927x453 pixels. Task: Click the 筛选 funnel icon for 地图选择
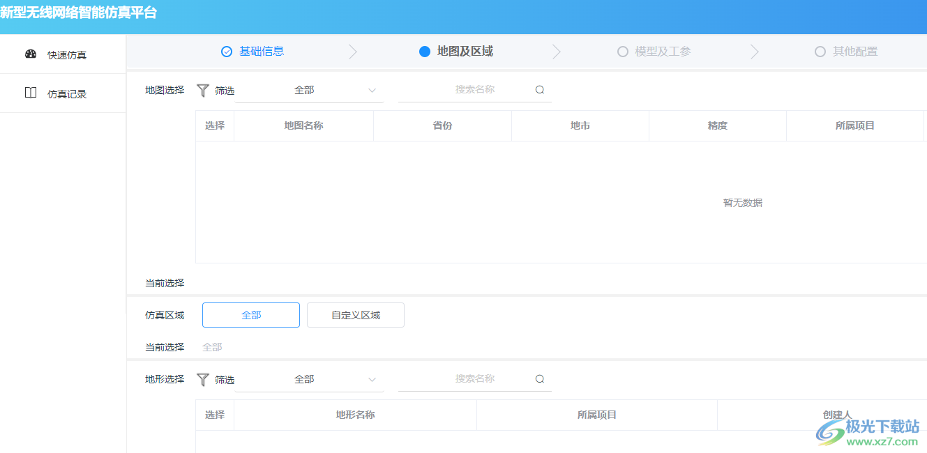(x=203, y=90)
